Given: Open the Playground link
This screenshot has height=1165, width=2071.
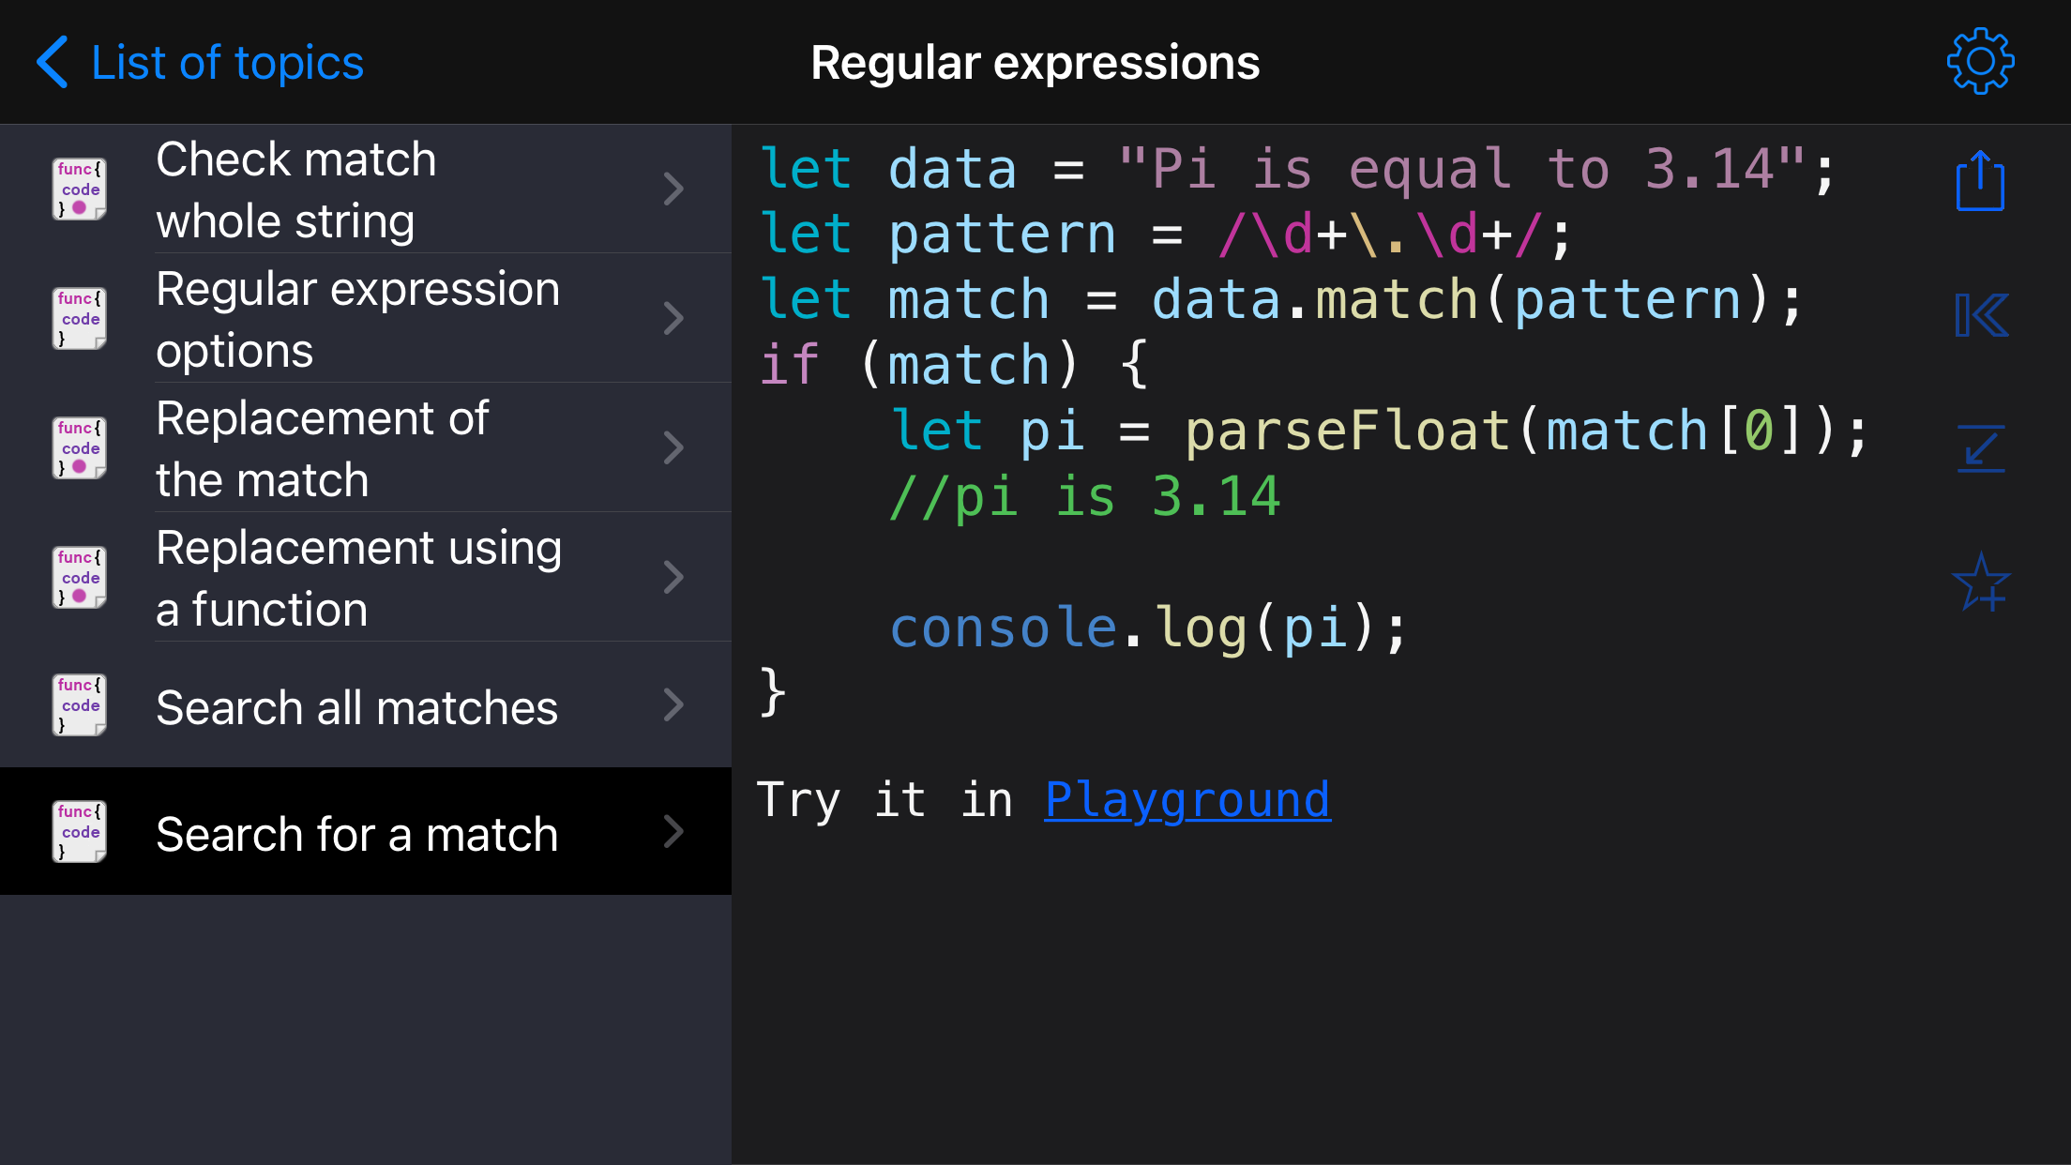Looking at the screenshot, I should [x=1187, y=800].
